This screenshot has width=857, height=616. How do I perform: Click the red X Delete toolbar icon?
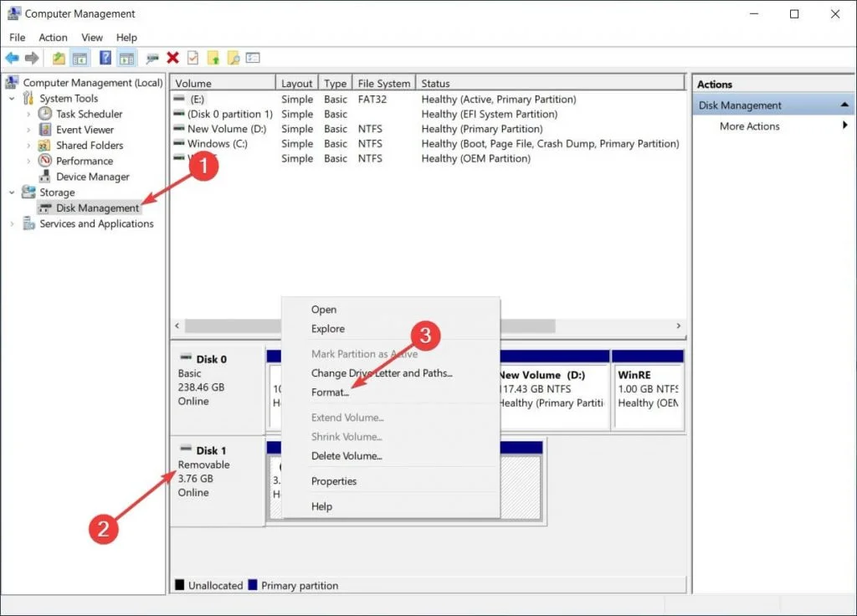pos(172,58)
